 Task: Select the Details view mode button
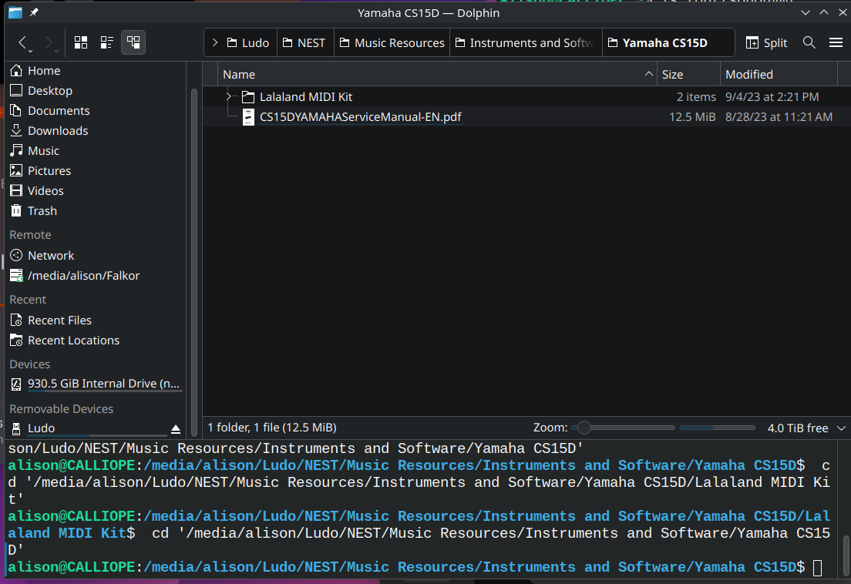133,42
